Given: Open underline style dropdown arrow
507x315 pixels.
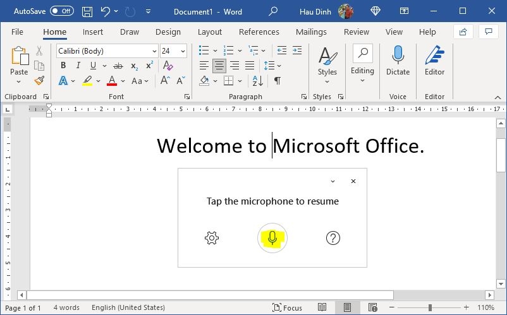Looking at the screenshot, I should tap(104, 66).
